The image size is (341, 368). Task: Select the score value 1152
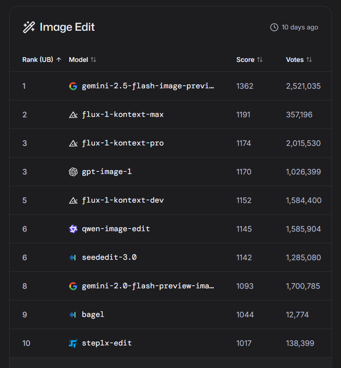(x=244, y=200)
